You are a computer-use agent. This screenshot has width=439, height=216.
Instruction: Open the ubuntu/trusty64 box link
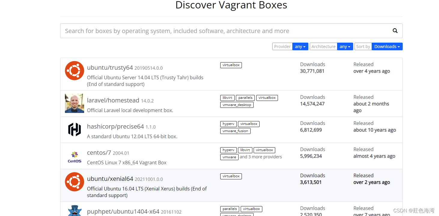tap(110, 68)
